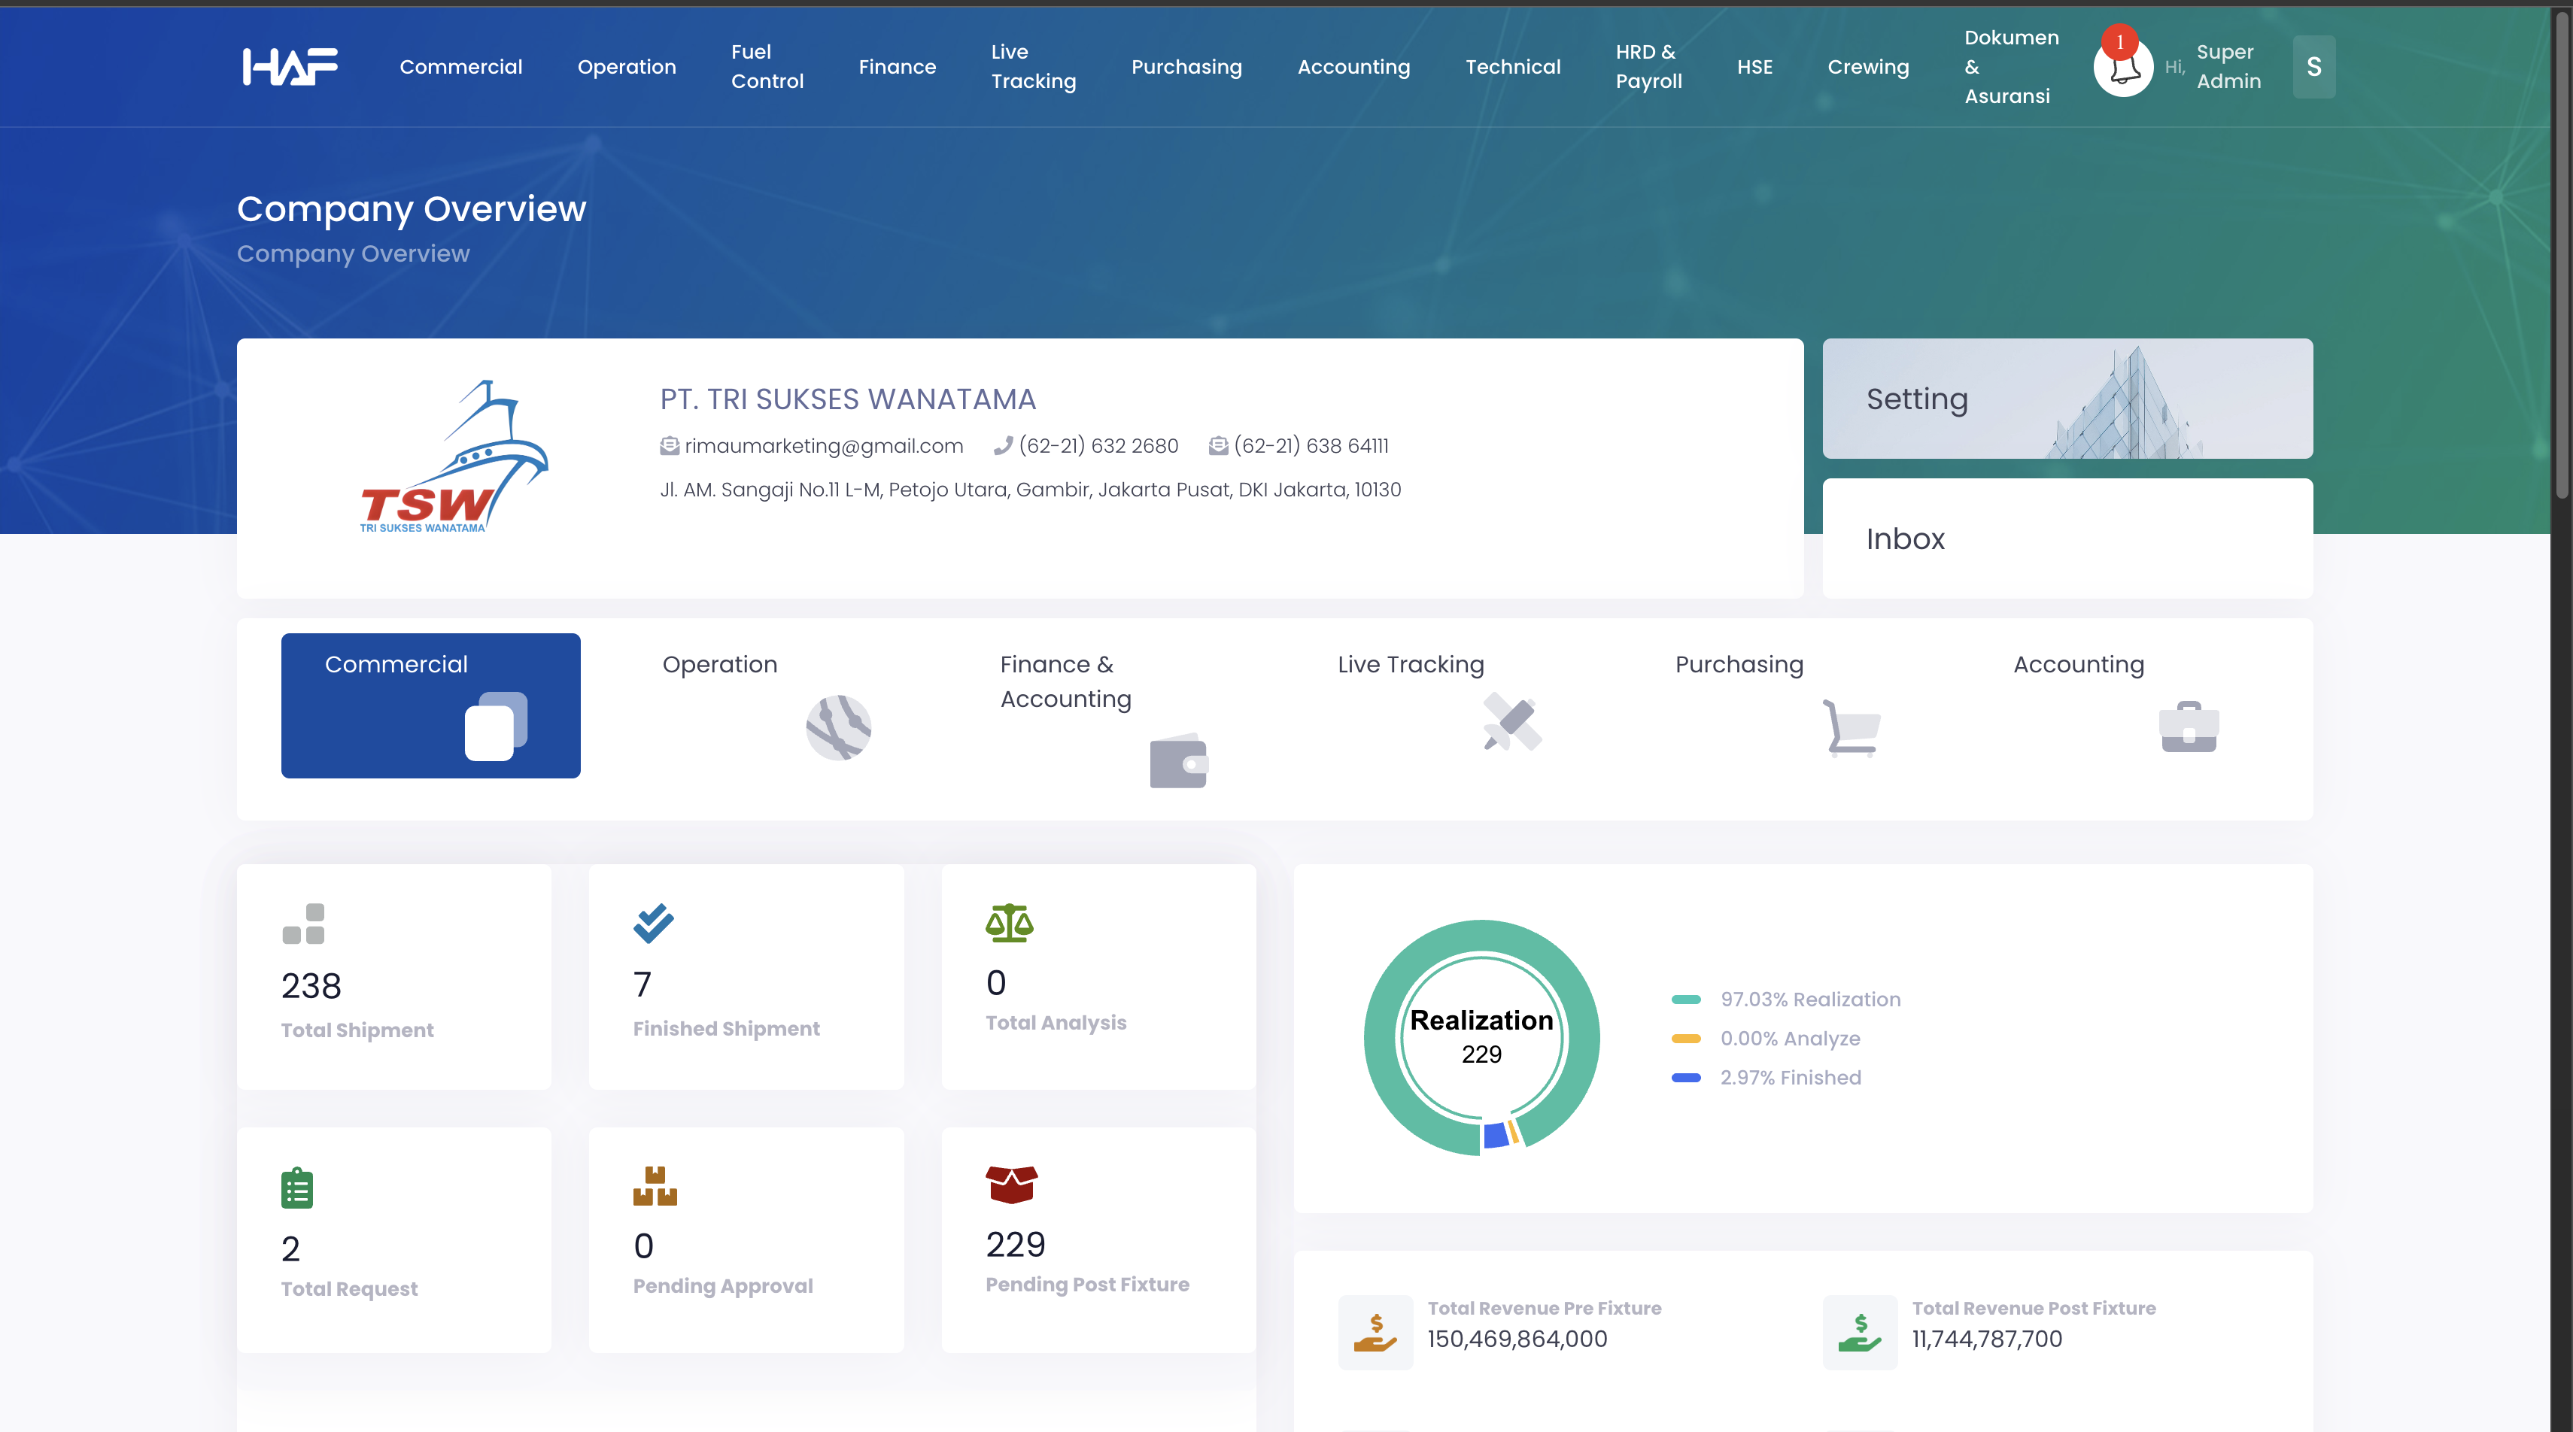Open the Dokumen & Asuransi menu
The image size is (2573, 1432).
(2009, 66)
